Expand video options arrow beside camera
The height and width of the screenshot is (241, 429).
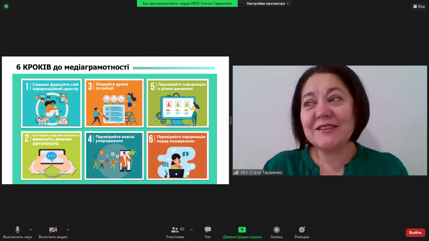[x=67, y=230]
